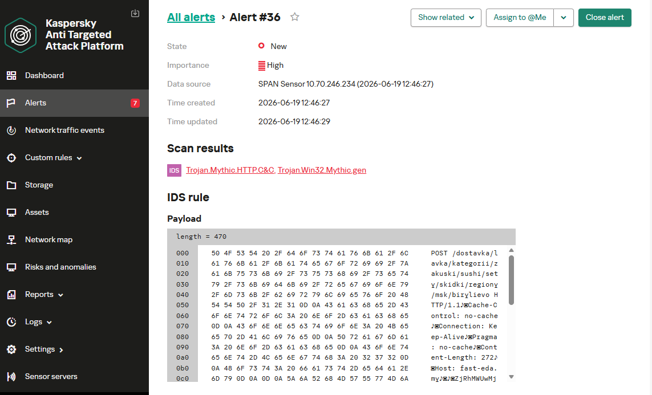Image resolution: width=652 pixels, height=395 pixels.
Task: Click the Storage folder icon
Action: tap(11, 185)
